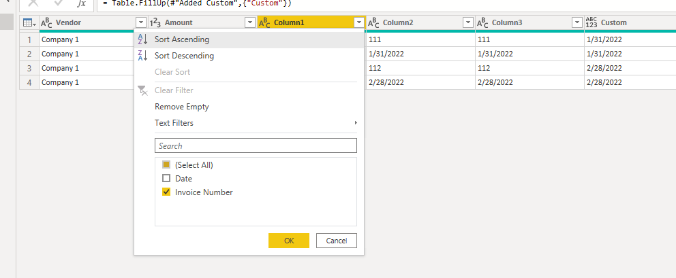Choose Sort Descending in the menu
The width and height of the screenshot is (676, 278).
point(249,56)
